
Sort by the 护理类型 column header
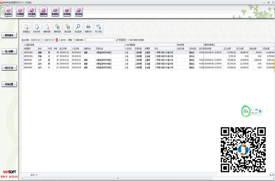[139, 48]
